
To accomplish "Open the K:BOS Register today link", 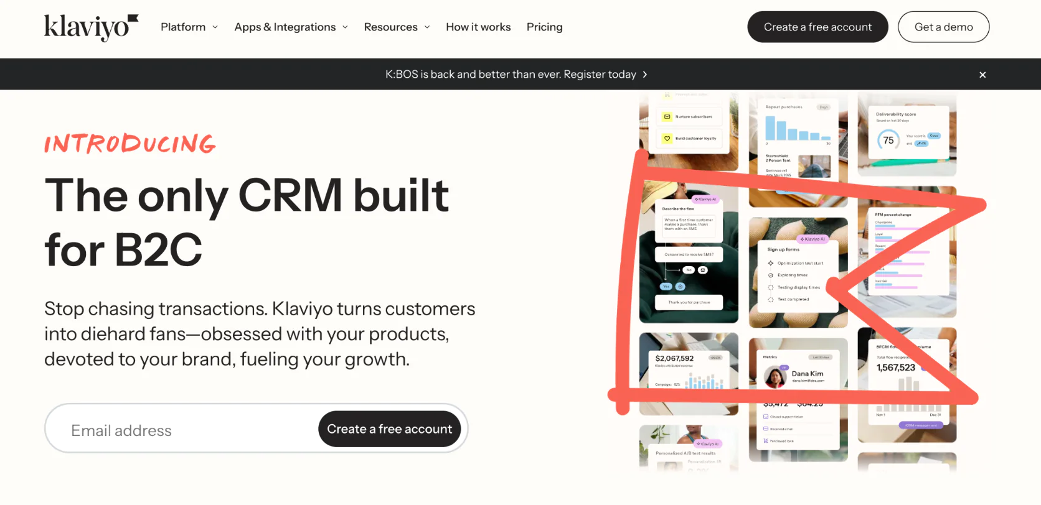I will (x=511, y=75).
